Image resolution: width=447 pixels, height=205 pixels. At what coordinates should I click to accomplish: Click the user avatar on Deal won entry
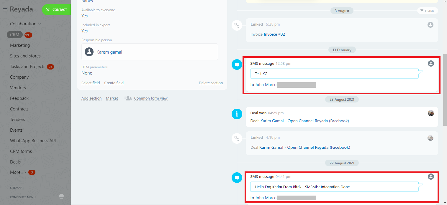[x=431, y=113]
